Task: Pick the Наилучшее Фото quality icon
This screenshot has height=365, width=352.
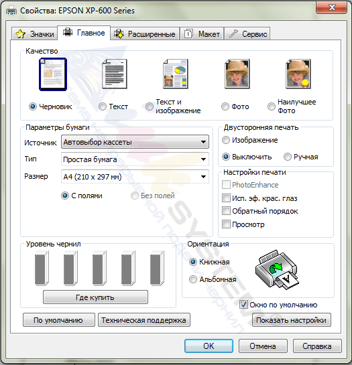Action: point(298,74)
